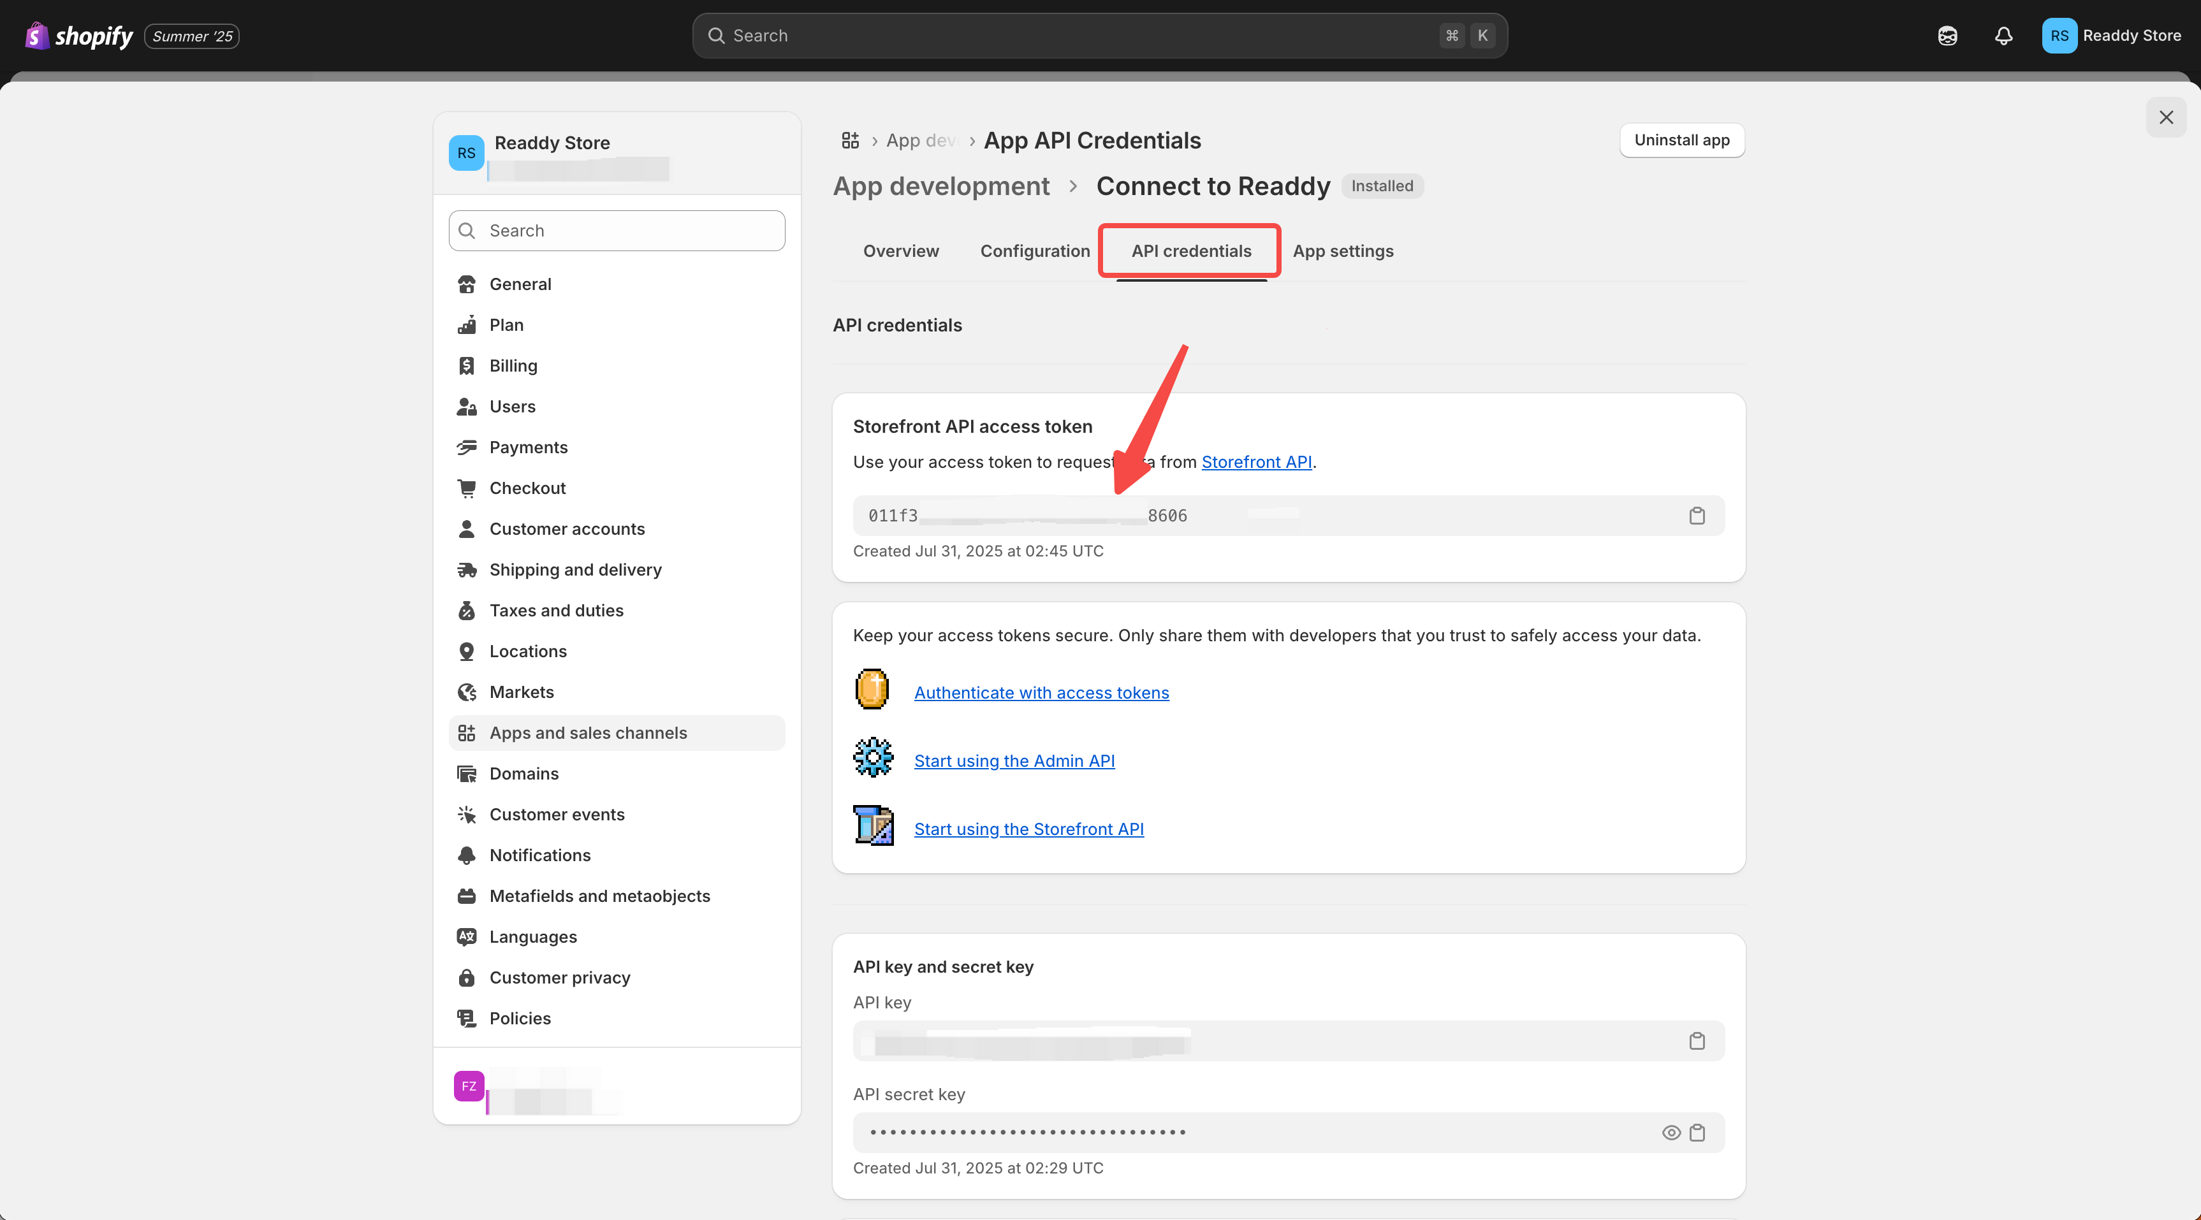Open Shopify Sidekick assistant icon
Viewport: 2201px width, 1220px height.
1947,36
